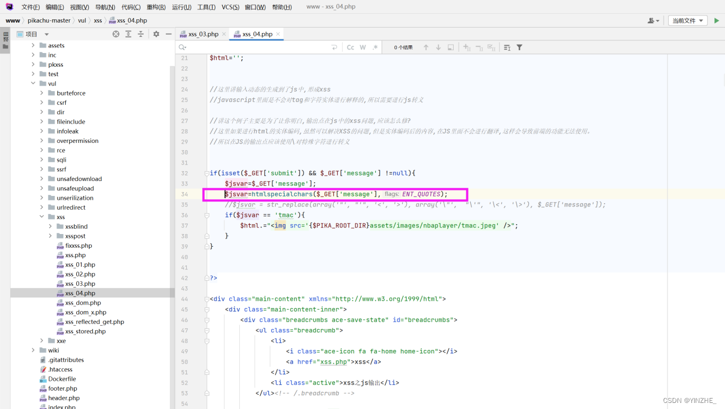Viewport: 725px width, 409px height.
Task: Click the project folder icon on left stripe
Action: [6, 47]
